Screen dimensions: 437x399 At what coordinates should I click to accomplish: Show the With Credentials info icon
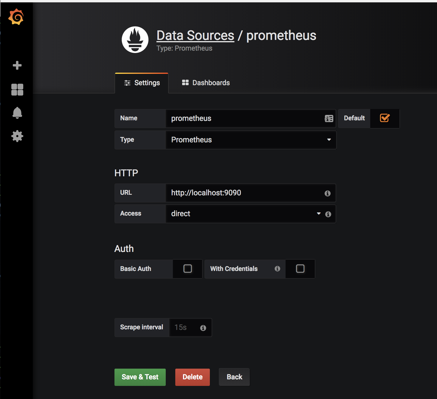277,269
